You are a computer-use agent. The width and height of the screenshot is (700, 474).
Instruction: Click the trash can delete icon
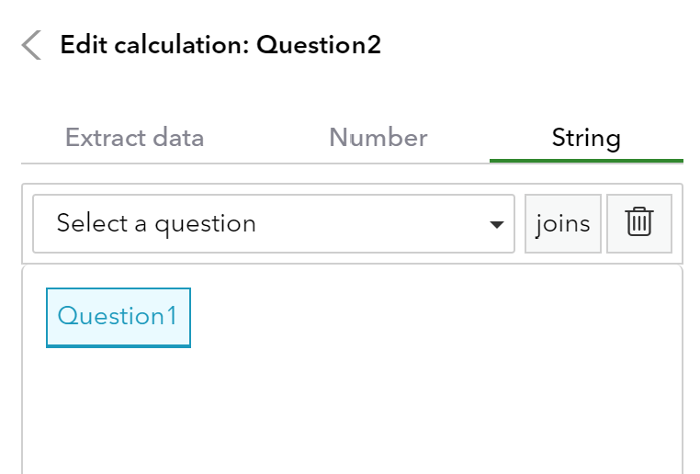[638, 223]
